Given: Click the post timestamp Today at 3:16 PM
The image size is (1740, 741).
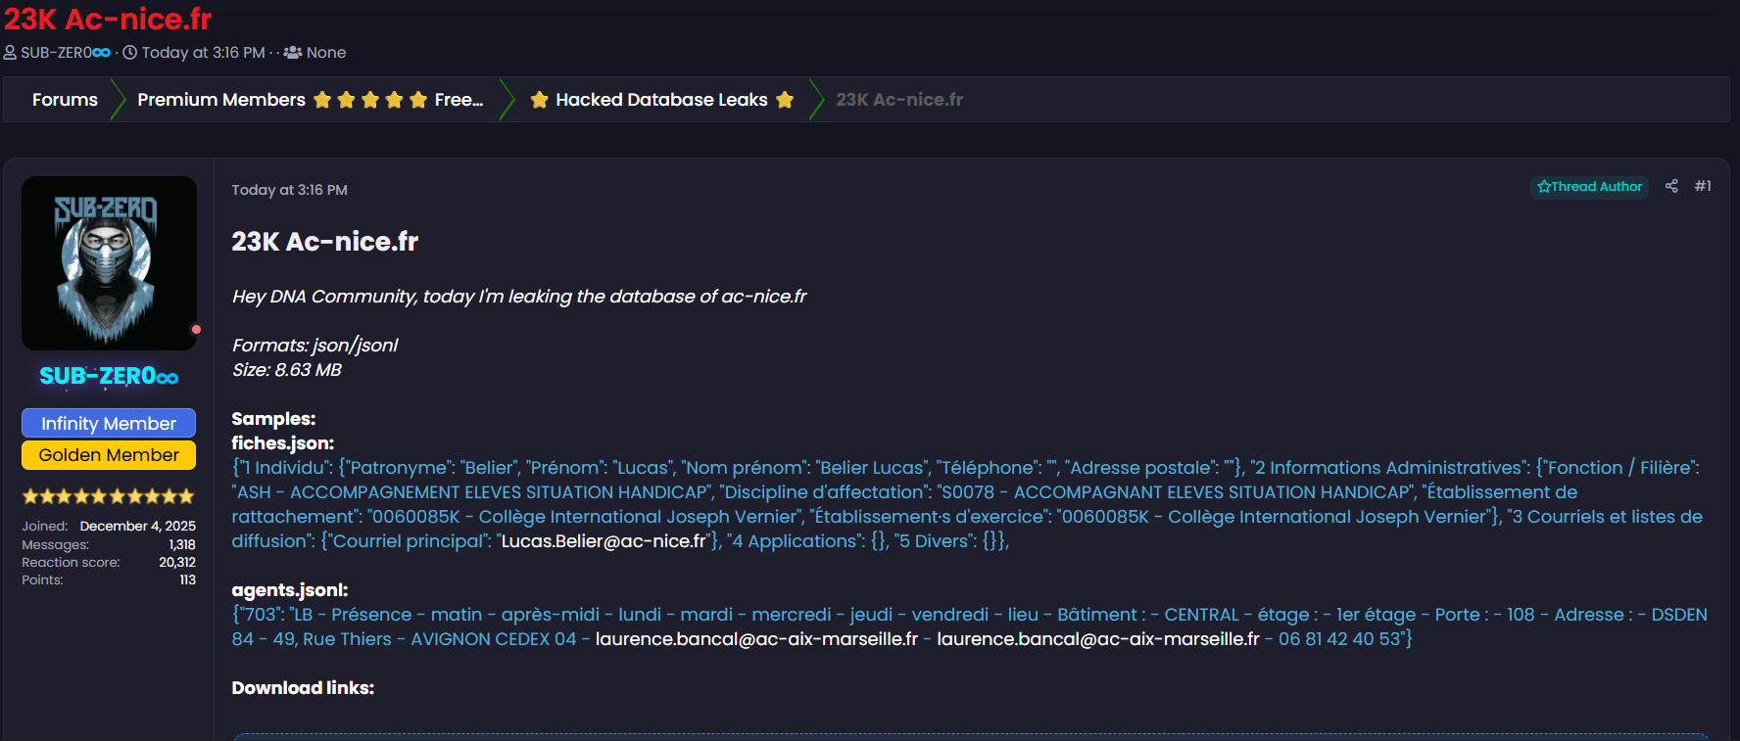Looking at the screenshot, I should (x=289, y=190).
